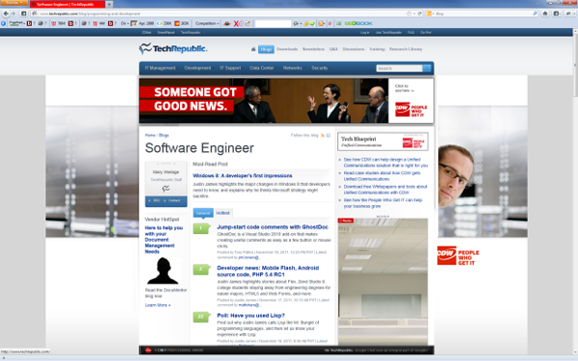
Task: Bookmark page with the star icon
Action: tap(408, 13)
